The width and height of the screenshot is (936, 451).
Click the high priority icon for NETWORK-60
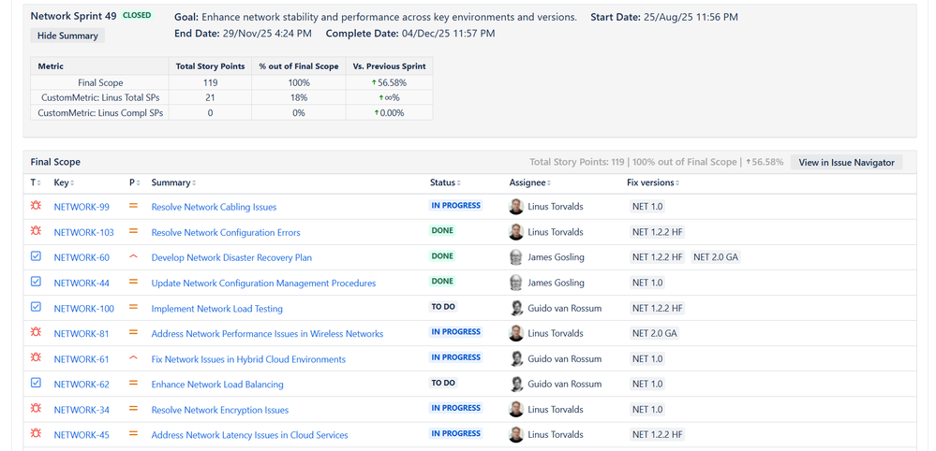pos(134,256)
